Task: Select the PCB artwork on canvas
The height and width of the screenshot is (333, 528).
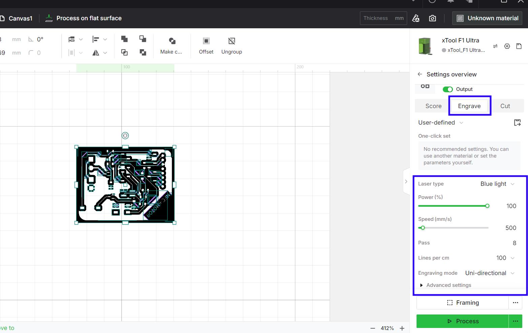Action: coord(125,185)
